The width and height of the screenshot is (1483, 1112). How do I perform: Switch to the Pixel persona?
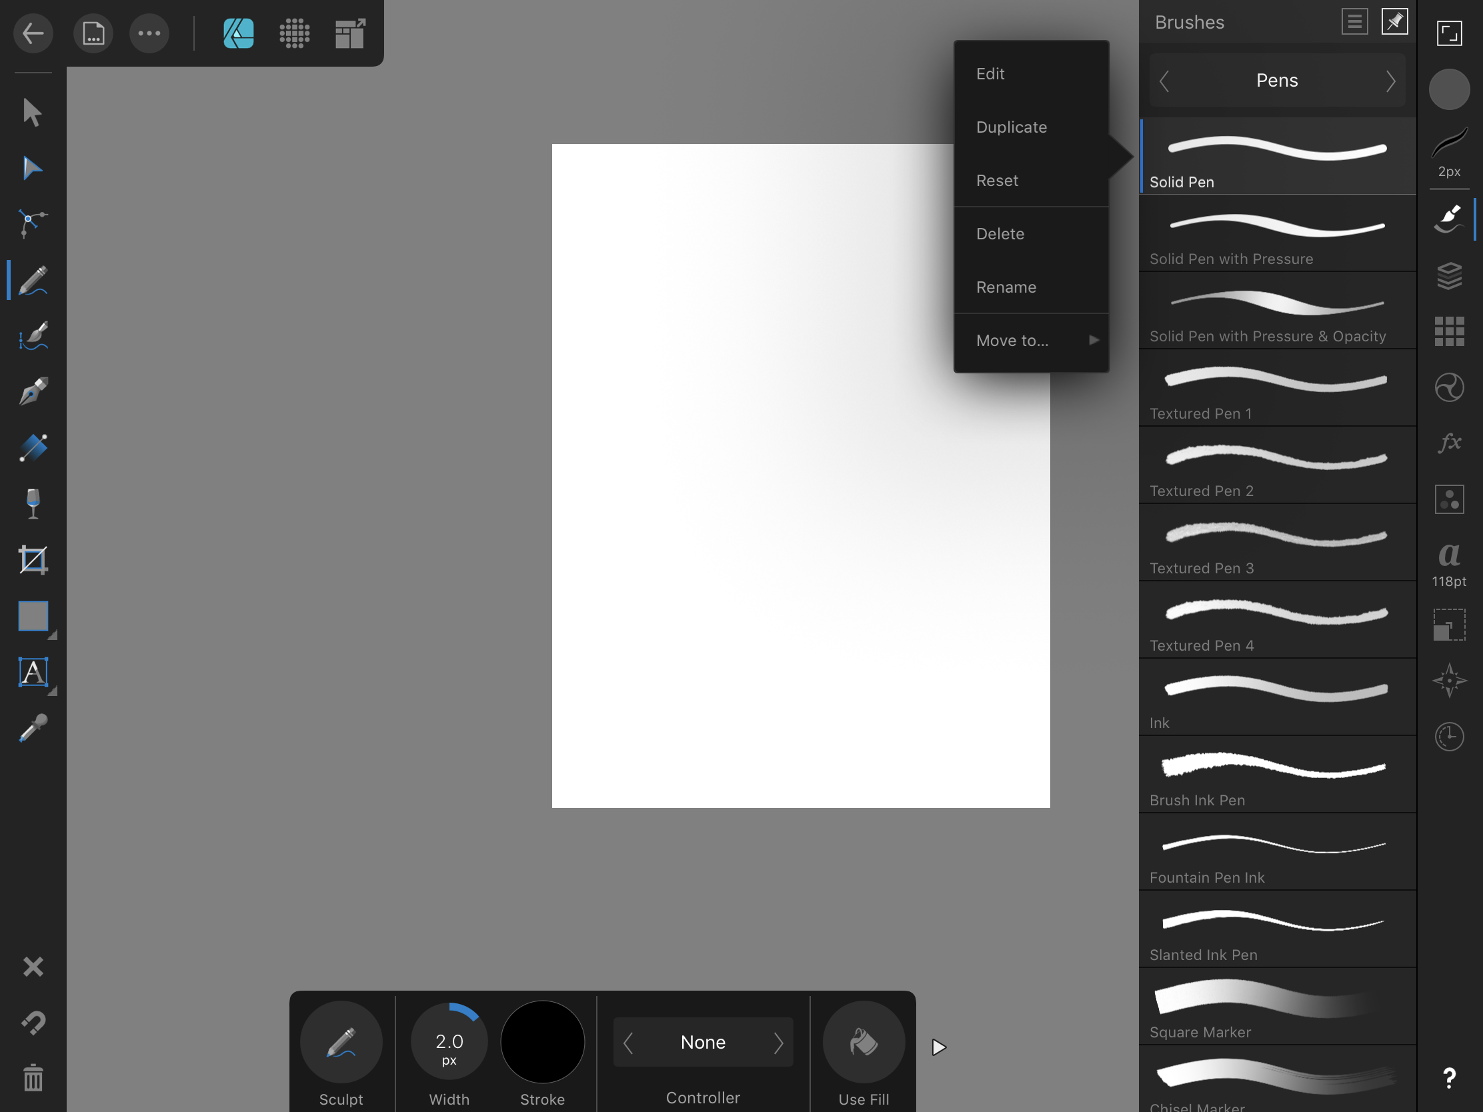coord(294,33)
